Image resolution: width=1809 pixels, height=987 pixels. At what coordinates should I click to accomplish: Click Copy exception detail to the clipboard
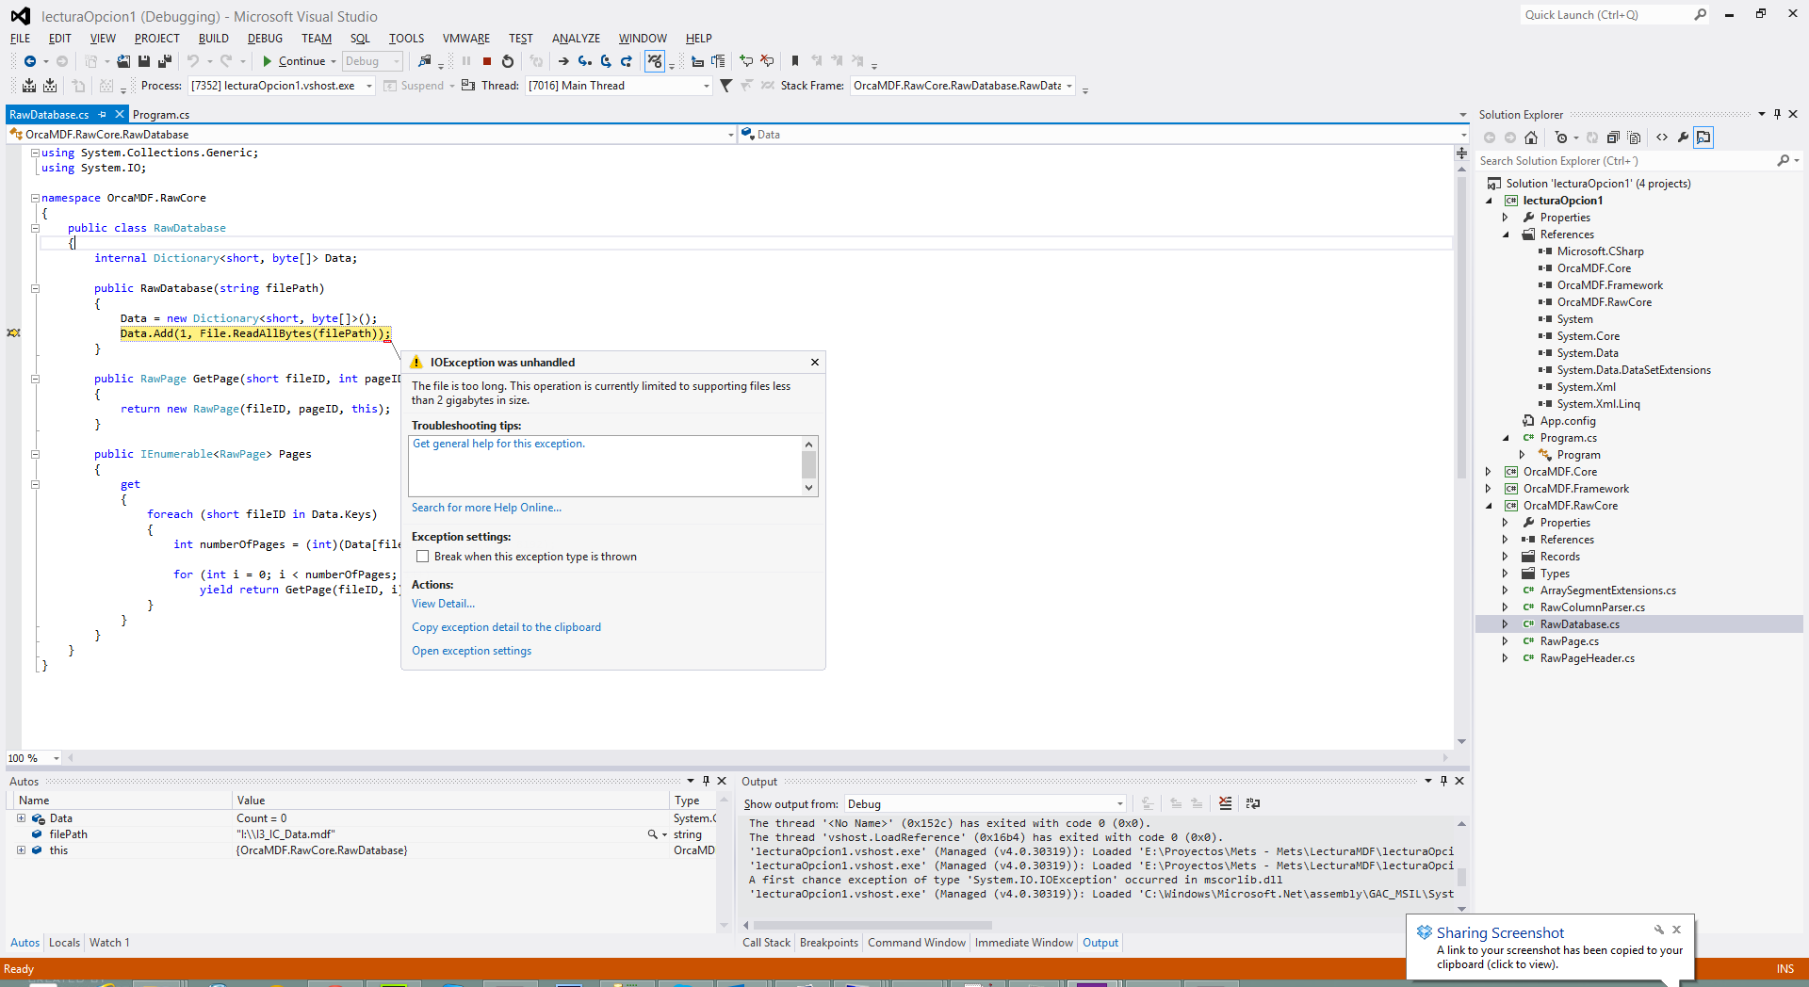click(506, 627)
